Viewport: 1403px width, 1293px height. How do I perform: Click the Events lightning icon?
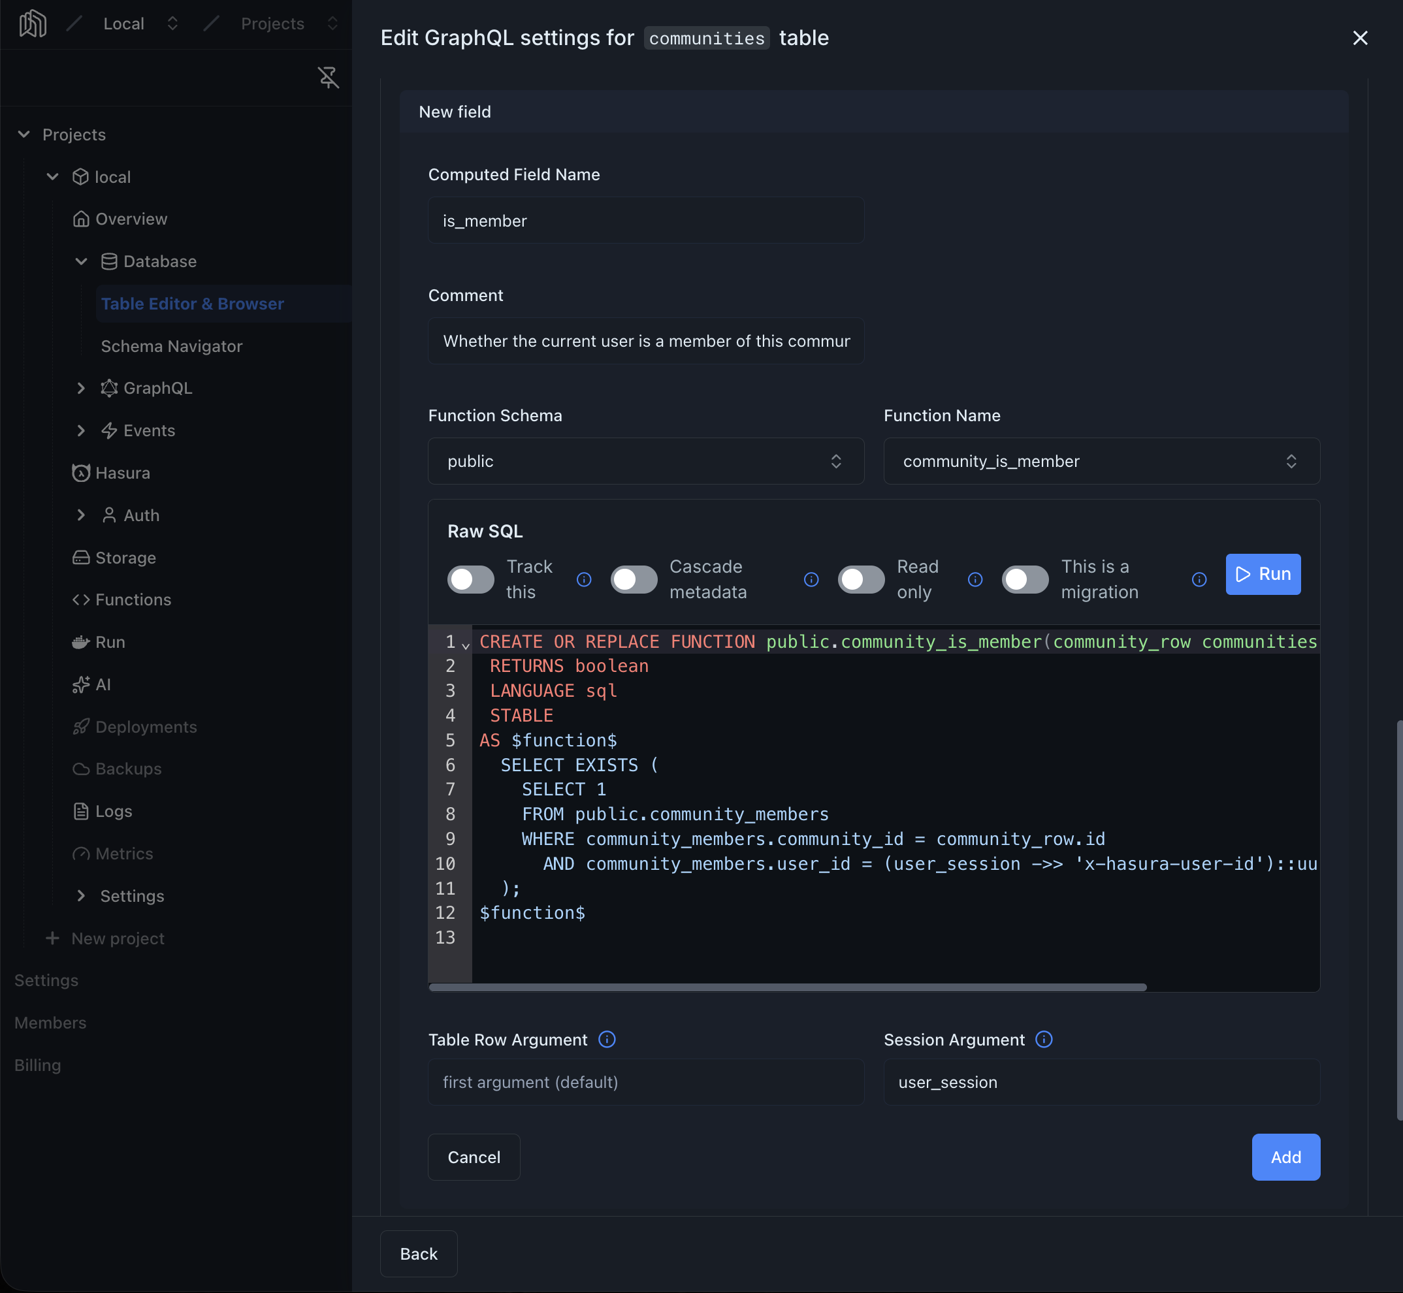click(x=109, y=430)
